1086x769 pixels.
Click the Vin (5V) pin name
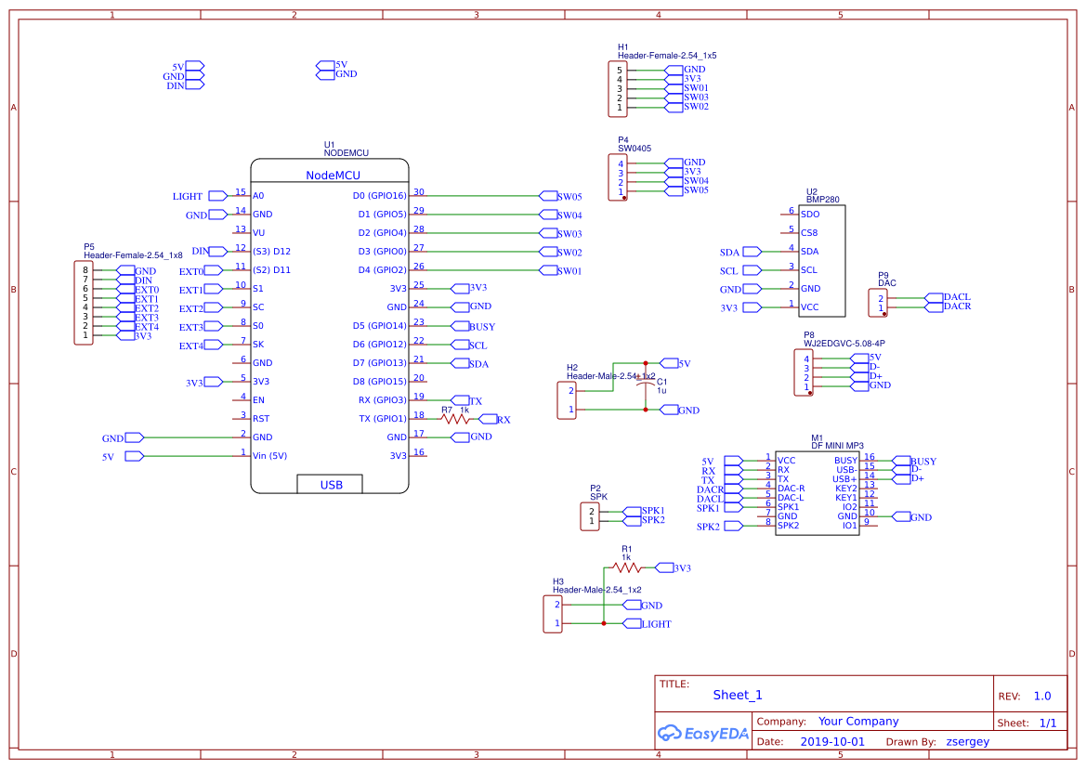coord(270,455)
